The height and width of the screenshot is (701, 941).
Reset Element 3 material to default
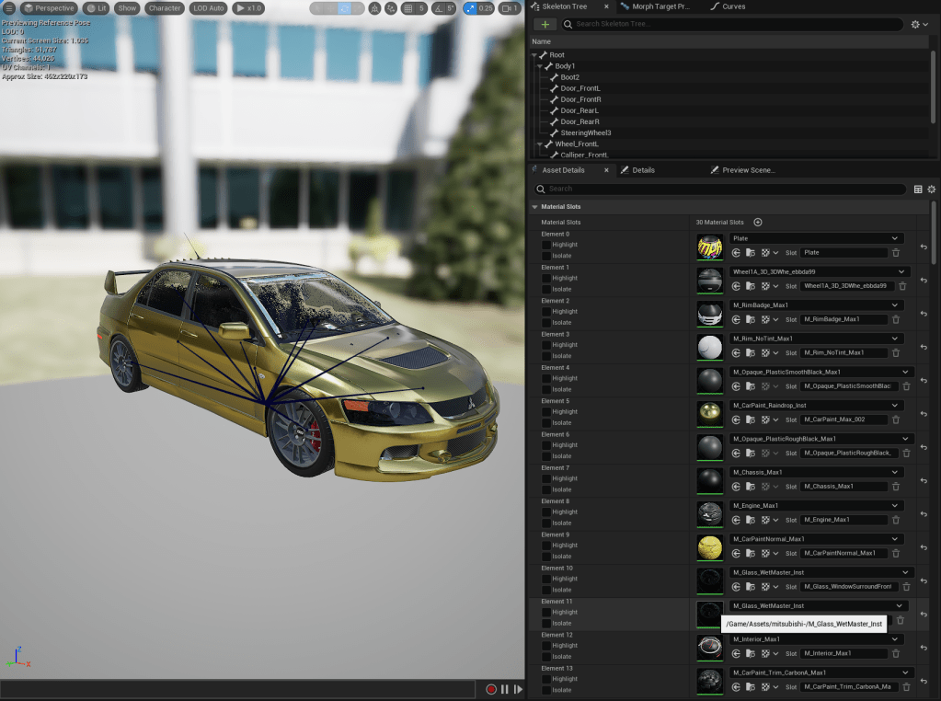[x=924, y=347]
